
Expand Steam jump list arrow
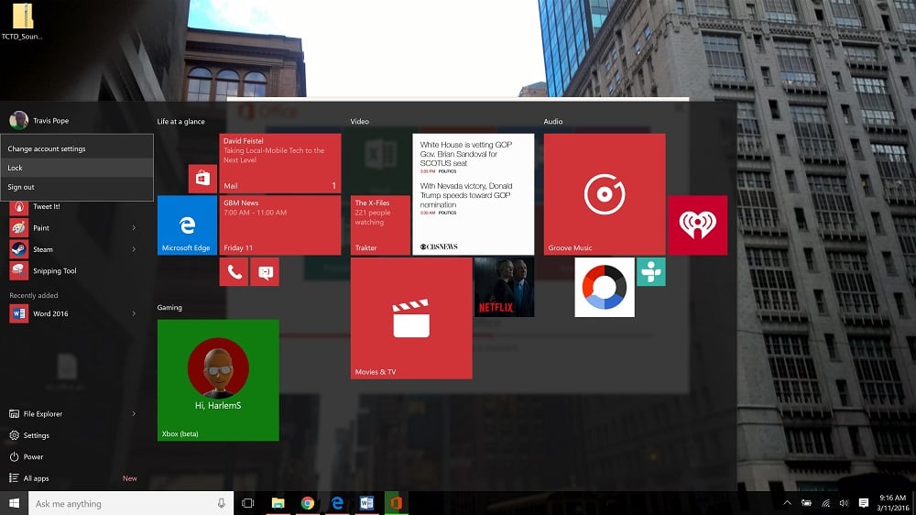134,249
